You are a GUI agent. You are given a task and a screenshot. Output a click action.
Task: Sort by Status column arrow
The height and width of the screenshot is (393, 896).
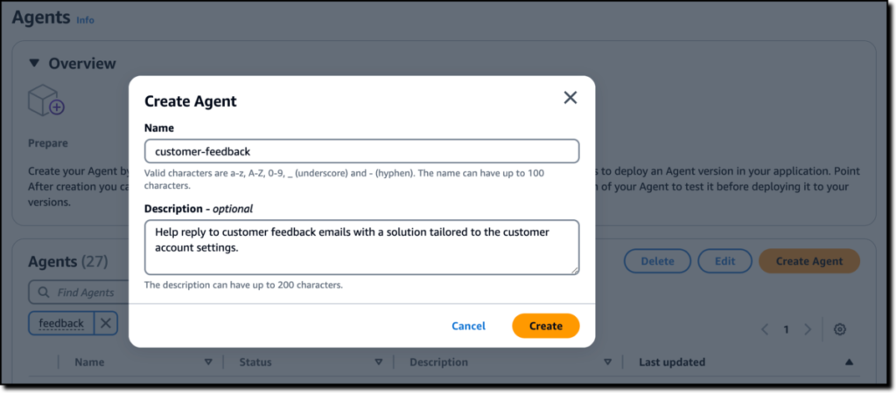(x=378, y=362)
